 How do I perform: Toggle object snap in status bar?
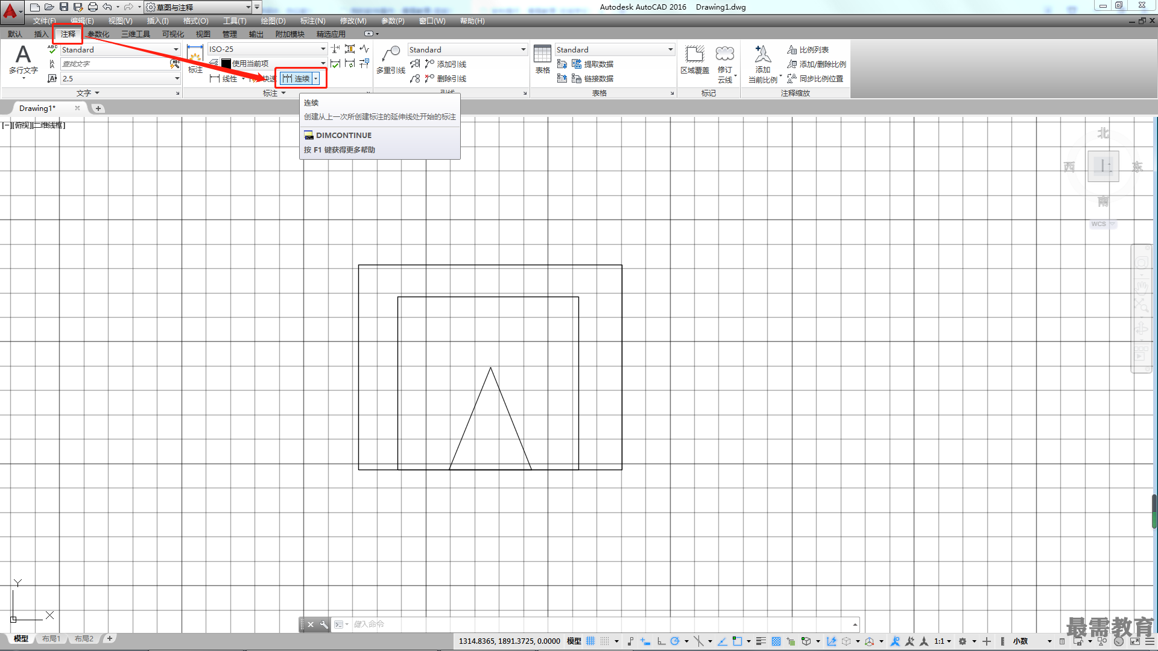(x=737, y=641)
